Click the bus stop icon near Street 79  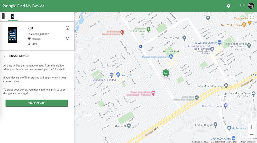tap(141, 47)
